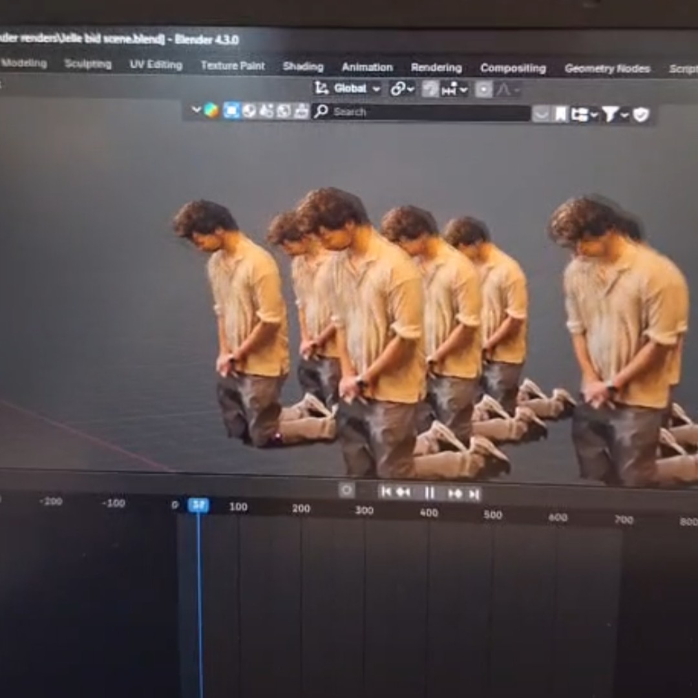Jump to the timeline start frame
Screen dimensions: 698x698
(x=386, y=492)
